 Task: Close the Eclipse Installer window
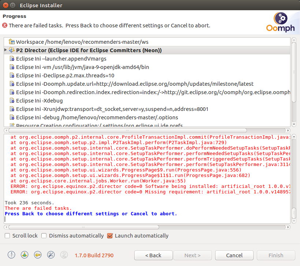[x=6, y=5]
